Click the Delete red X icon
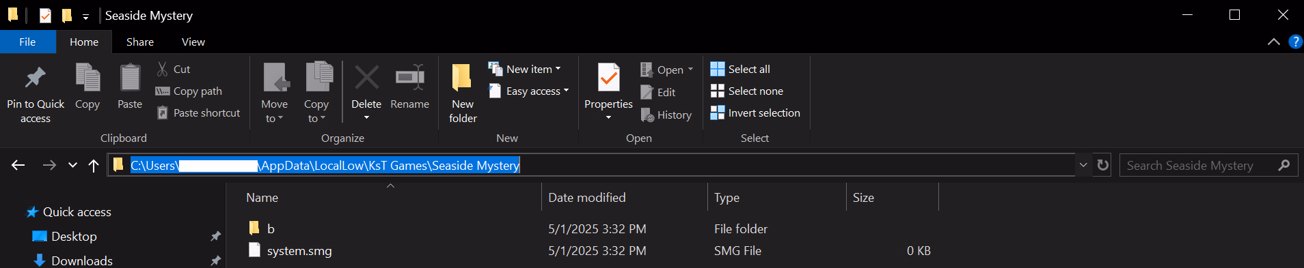This screenshot has height=268, width=1304. coord(366,78)
